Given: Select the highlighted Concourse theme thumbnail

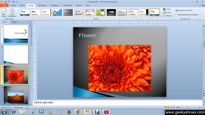Looking at the screenshot, I should 154,12.
